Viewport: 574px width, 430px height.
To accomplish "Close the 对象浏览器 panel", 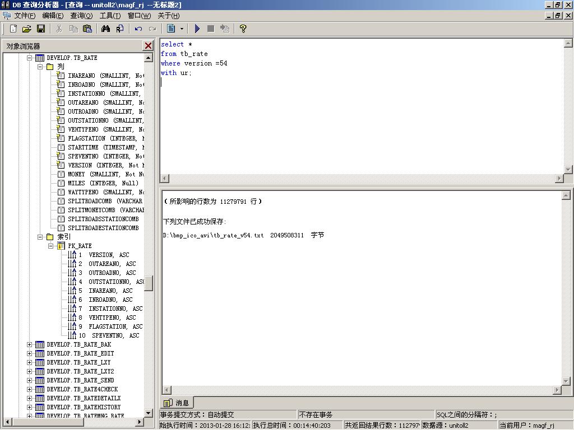I will pos(148,46).
